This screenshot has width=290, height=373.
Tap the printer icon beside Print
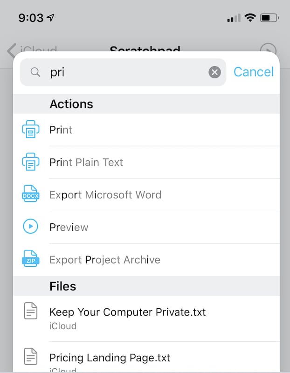[x=31, y=130]
